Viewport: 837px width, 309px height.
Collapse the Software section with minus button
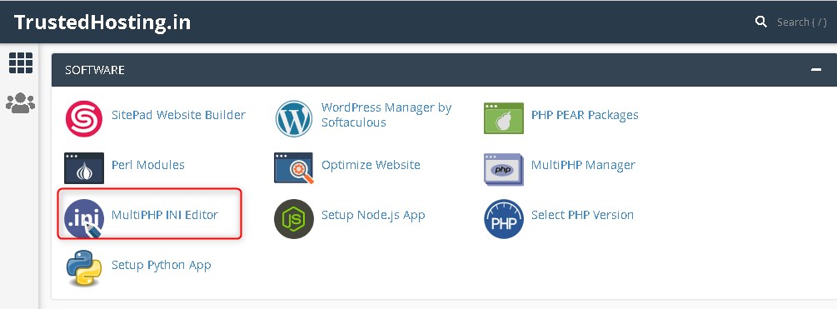click(815, 70)
